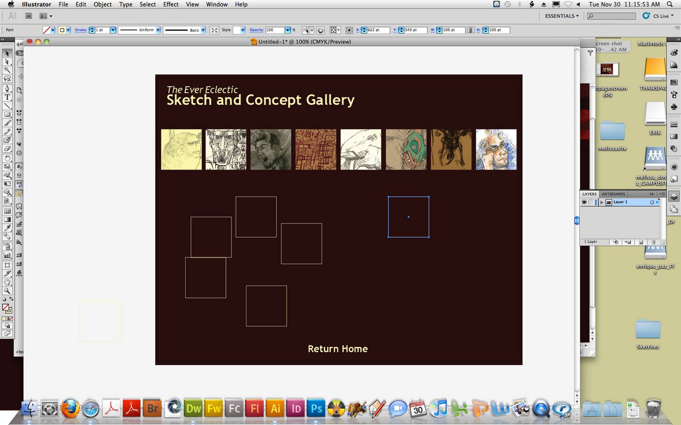Open the Type menu
The image size is (681, 425).
[x=126, y=4]
